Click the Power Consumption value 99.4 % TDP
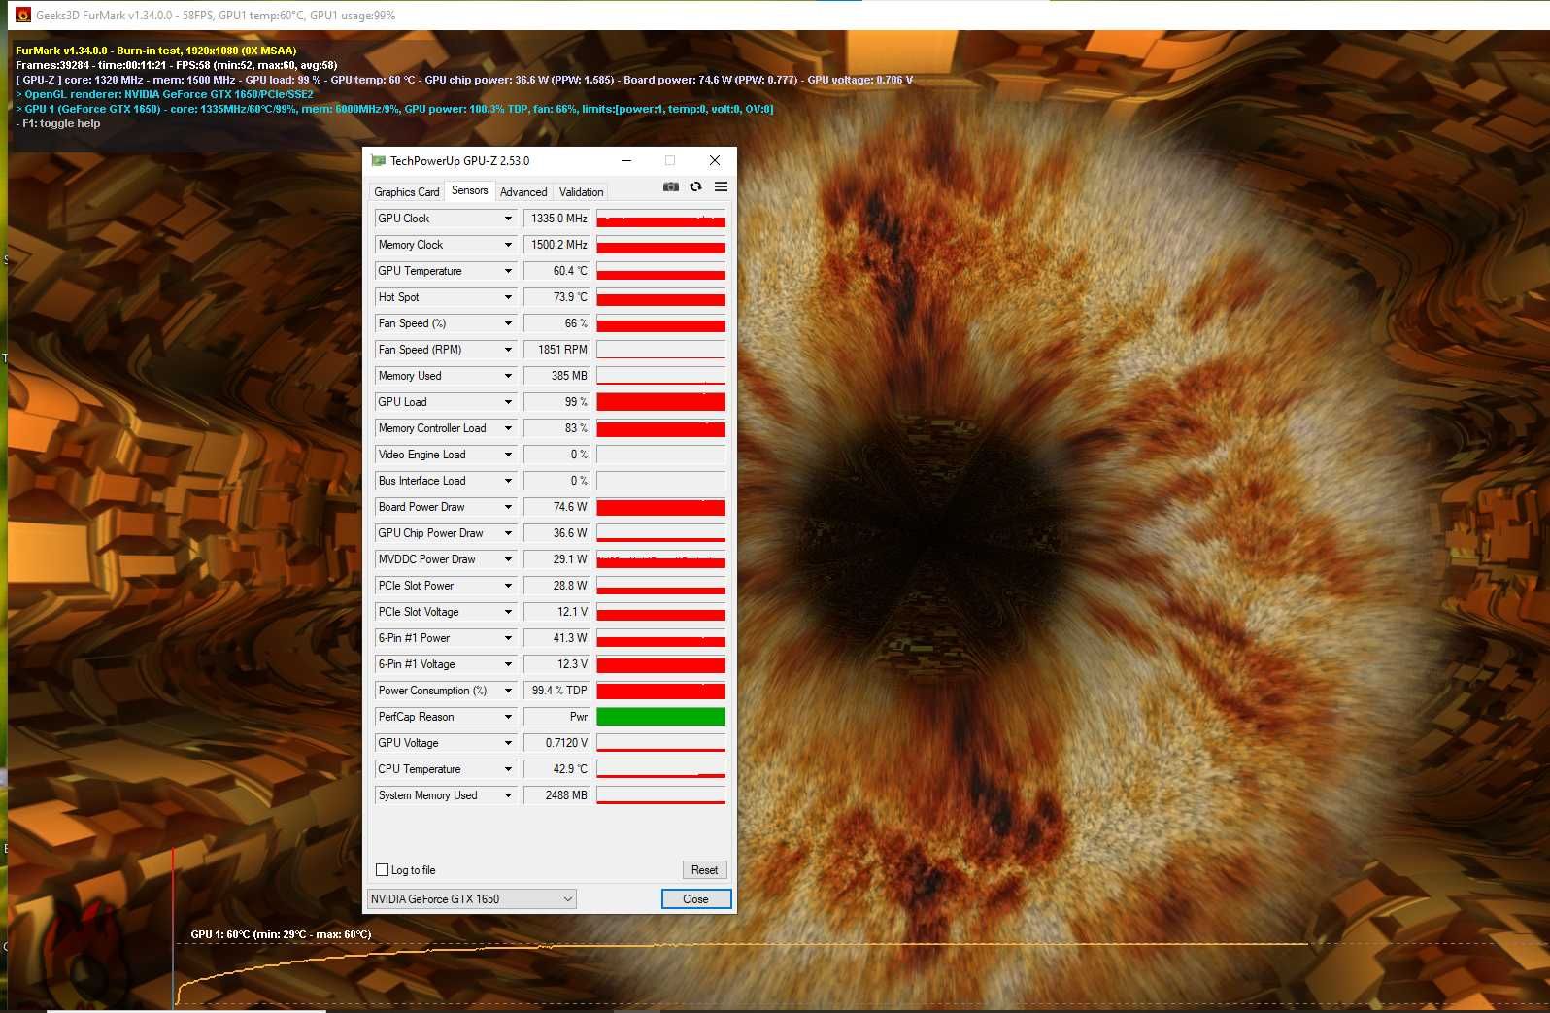Viewport: 1550px width, 1013px height. pos(557,691)
